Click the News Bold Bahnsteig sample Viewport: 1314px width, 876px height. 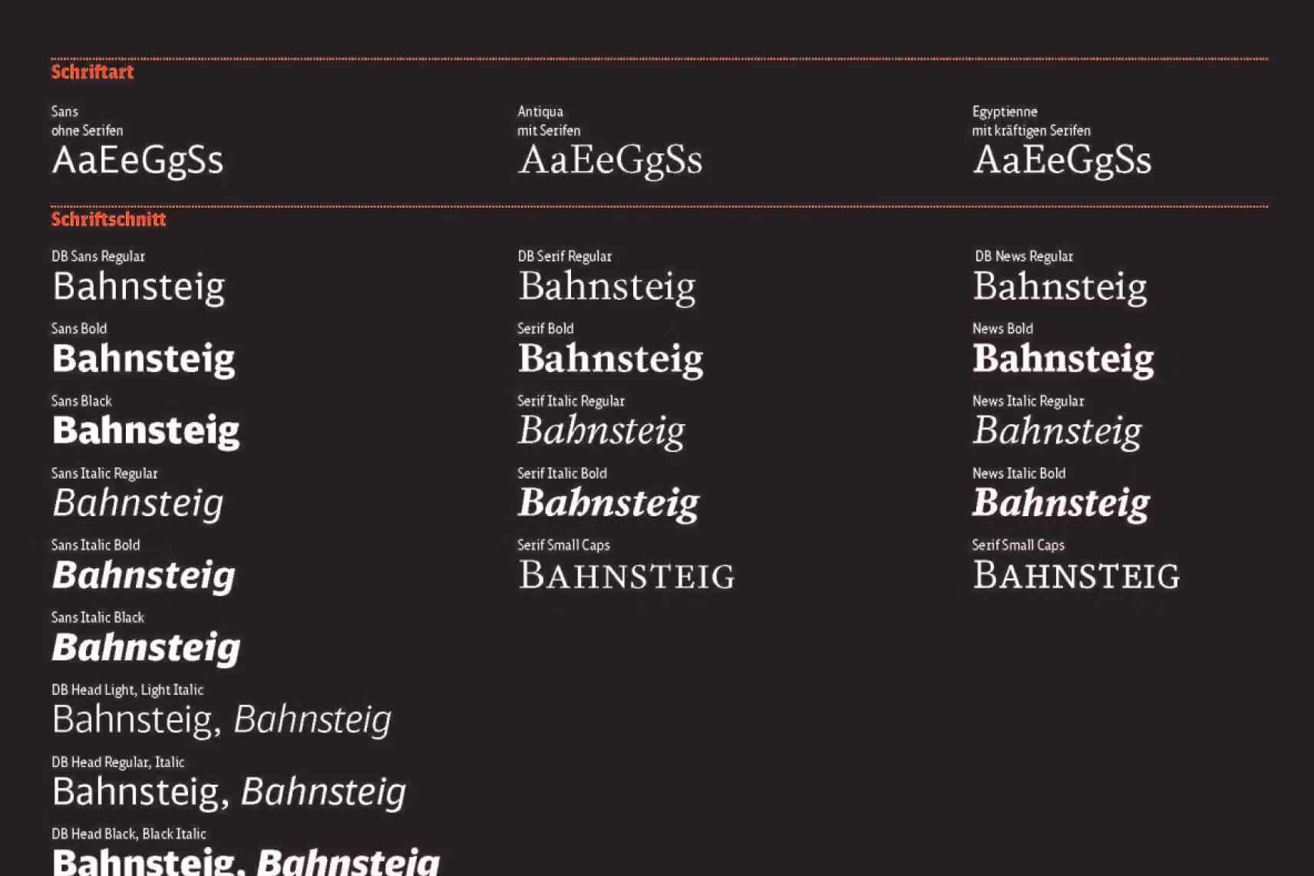pos(1063,360)
